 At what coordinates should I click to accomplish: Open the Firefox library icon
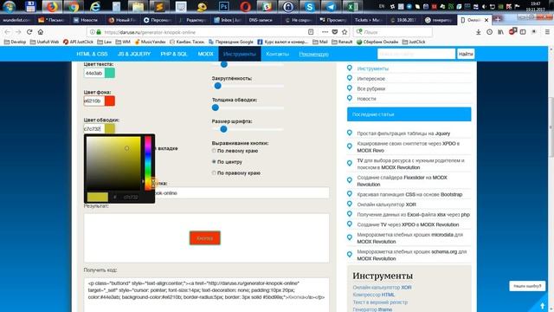pos(500,32)
